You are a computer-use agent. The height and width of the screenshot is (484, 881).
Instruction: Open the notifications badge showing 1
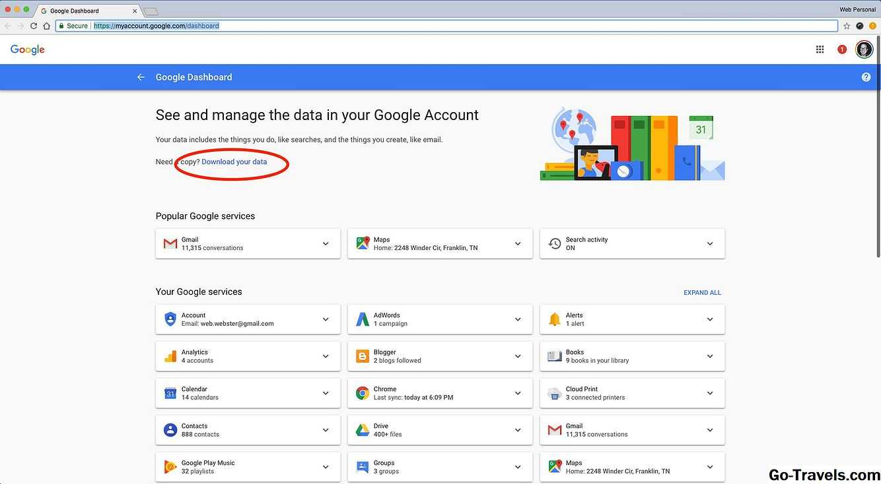[x=842, y=49]
